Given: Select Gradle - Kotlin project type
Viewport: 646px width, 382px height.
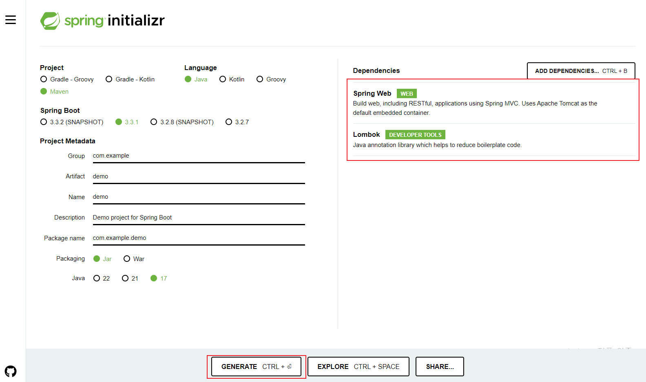Looking at the screenshot, I should pyautogui.click(x=130, y=79).
